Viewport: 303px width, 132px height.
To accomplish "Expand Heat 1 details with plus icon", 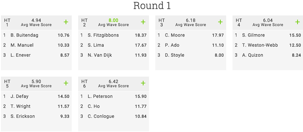I will [66, 22].
